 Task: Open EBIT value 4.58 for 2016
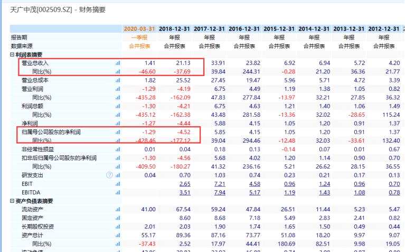click(255, 184)
